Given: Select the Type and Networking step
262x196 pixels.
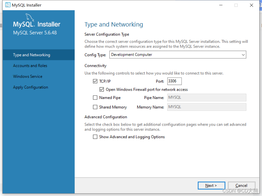Looking at the screenshot, I should tap(39, 55).
